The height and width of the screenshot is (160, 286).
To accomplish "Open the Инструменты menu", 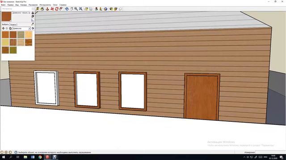I will [45, 5].
